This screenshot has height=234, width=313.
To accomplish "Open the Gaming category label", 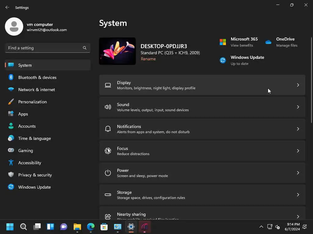I will pyautogui.click(x=26, y=151).
